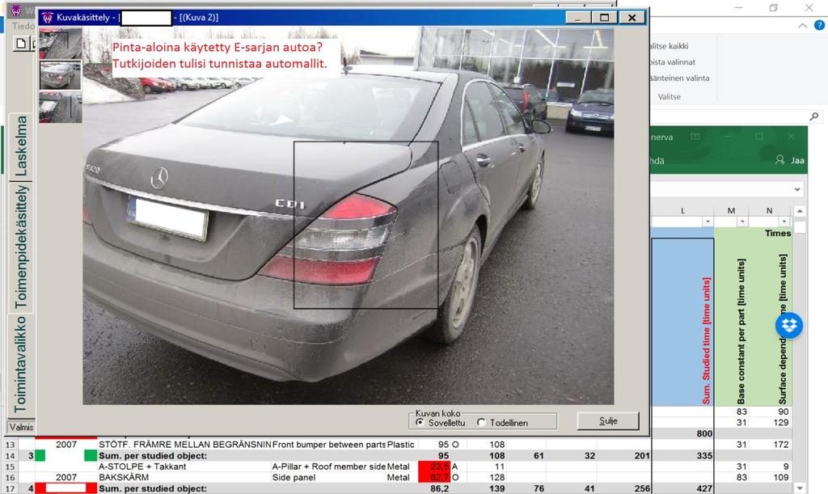The height and width of the screenshot is (494, 828).
Task: Click the red cell with 23,5
Action: pos(433,467)
